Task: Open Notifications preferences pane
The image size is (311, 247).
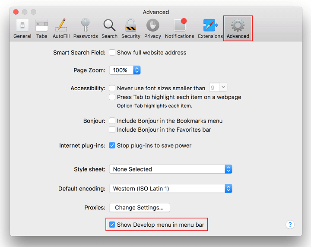Action: (180, 28)
